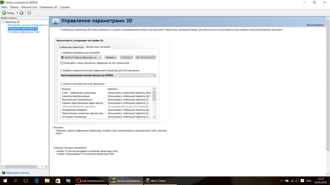Select CUDA - графические процессоры row

pyautogui.click(x=106, y=93)
